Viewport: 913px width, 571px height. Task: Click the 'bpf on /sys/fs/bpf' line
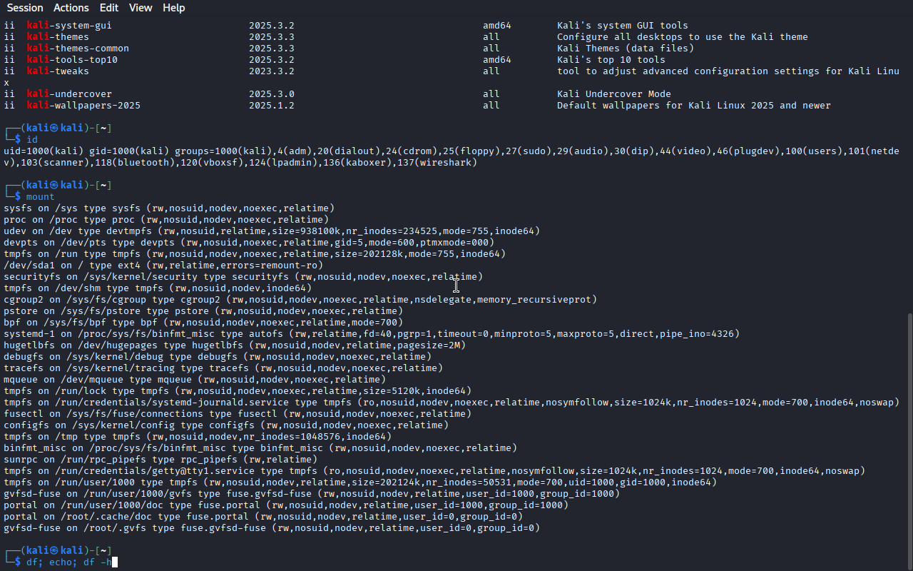203,323
